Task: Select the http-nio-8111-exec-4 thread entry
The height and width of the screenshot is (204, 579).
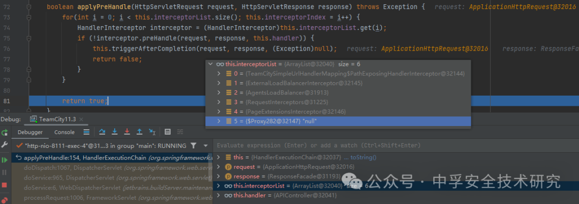Action: pyautogui.click(x=106, y=146)
